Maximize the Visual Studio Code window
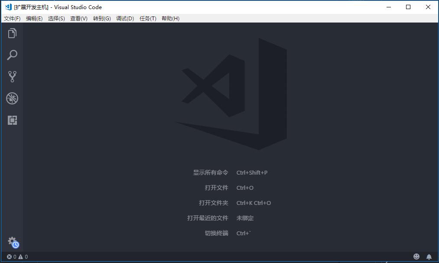The width and height of the screenshot is (439, 263). coord(408,7)
